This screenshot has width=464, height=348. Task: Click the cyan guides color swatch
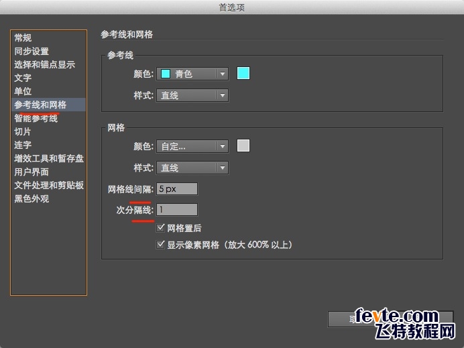pyautogui.click(x=243, y=74)
